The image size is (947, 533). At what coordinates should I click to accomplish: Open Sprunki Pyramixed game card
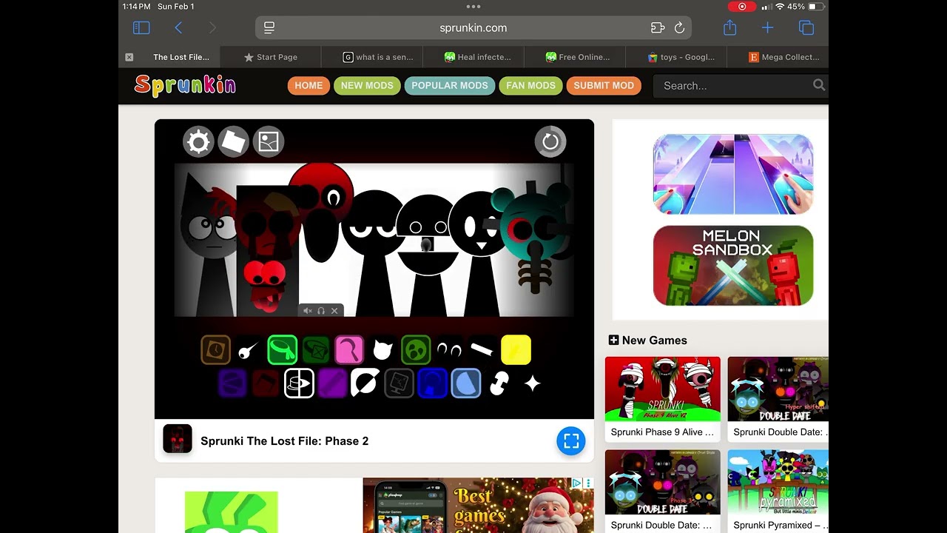pyautogui.click(x=778, y=492)
